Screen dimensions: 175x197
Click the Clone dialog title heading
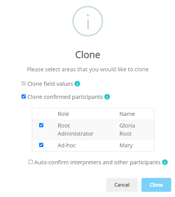[88, 55]
